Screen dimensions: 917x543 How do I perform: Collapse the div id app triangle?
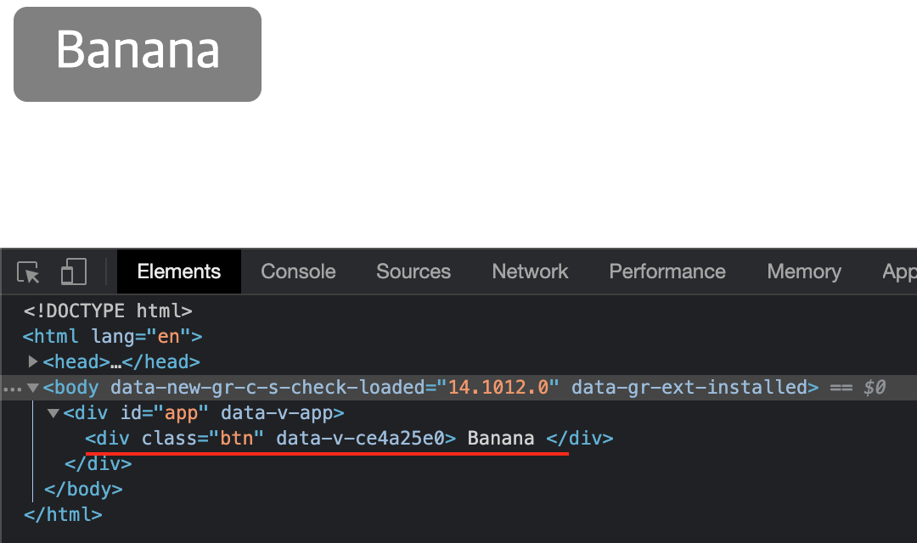click(x=53, y=413)
